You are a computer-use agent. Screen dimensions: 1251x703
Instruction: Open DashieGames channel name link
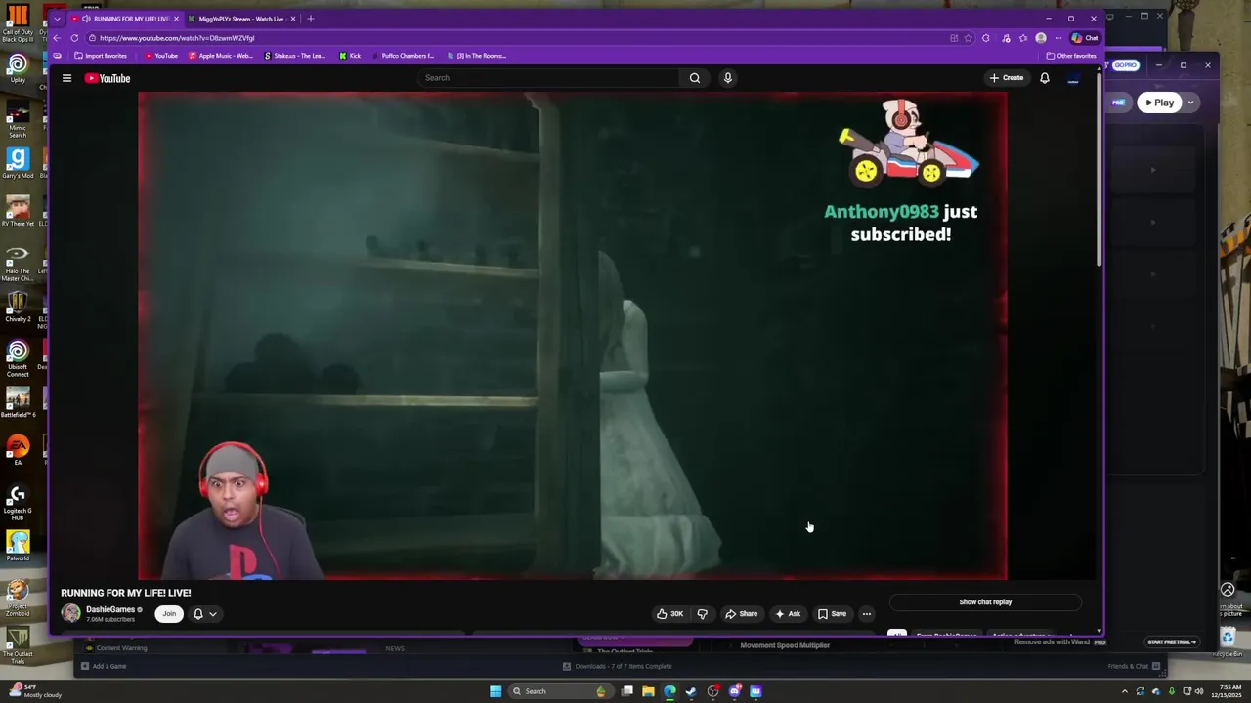click(x=110, y=609)
